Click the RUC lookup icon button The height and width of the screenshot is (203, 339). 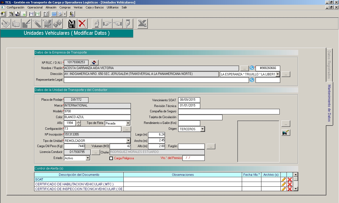[94, 62]
